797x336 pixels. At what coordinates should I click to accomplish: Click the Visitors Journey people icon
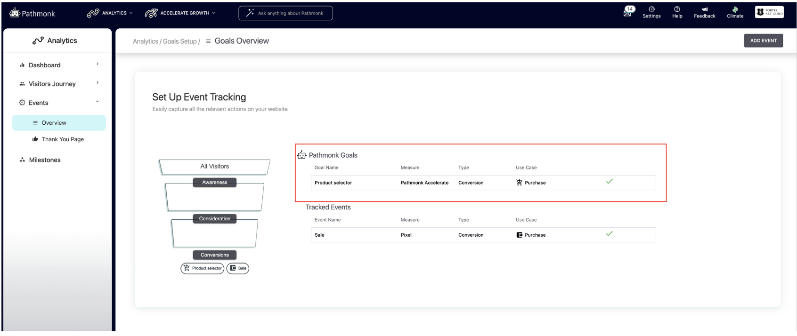[x=22, y=84]
